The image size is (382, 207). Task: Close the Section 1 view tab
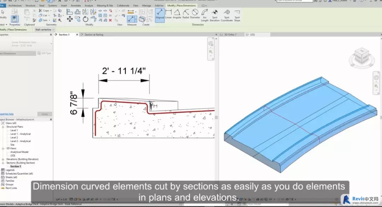[x=77, y=35]
